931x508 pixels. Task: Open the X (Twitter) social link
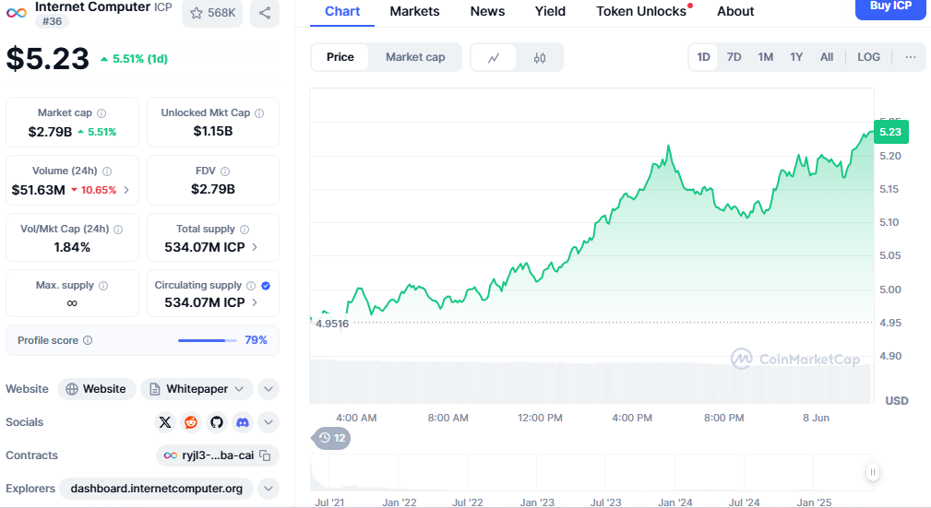165,422
